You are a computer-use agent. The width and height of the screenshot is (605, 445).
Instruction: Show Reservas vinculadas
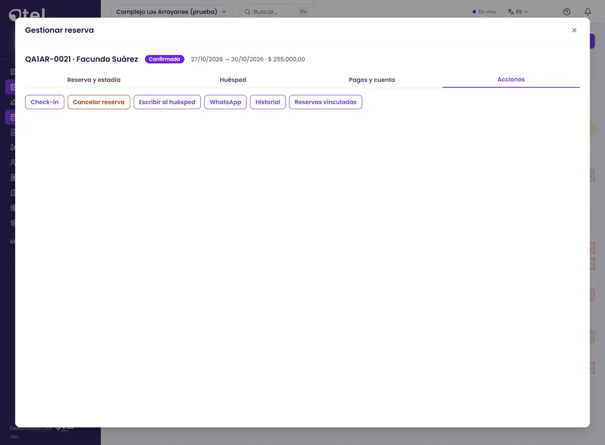pos(325,102)
